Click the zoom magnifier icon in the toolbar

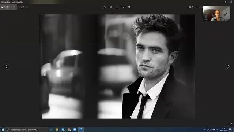[105, 7]
